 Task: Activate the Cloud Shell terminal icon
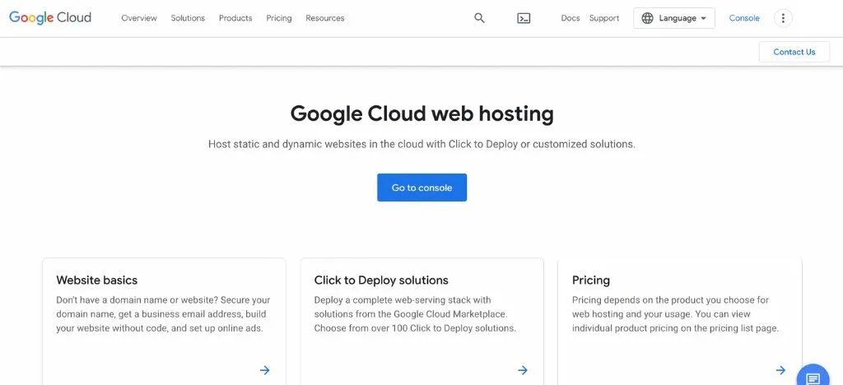point(524,18)
